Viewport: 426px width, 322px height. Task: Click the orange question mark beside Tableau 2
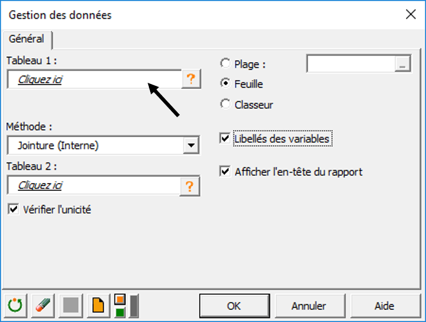pyautogui.click(x=191, y=186)
